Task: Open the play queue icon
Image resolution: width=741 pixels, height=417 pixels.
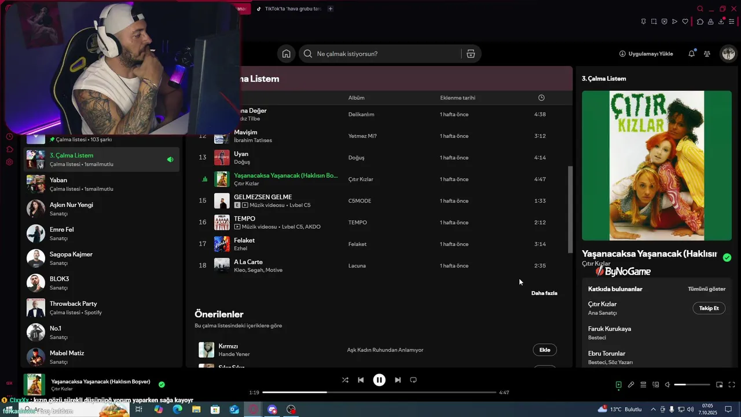Action: (x=643, y=385)
